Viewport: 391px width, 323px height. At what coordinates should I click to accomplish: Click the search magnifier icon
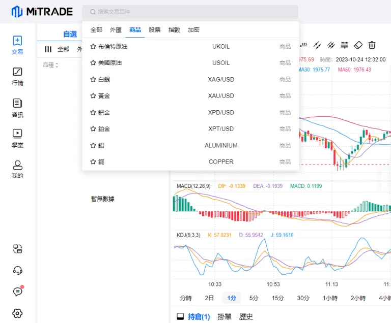click(93, 12)
